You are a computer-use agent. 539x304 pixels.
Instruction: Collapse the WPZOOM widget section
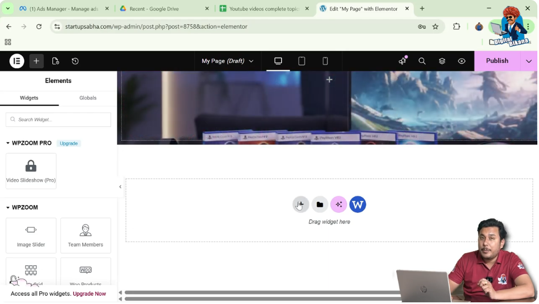click(22, 207)
